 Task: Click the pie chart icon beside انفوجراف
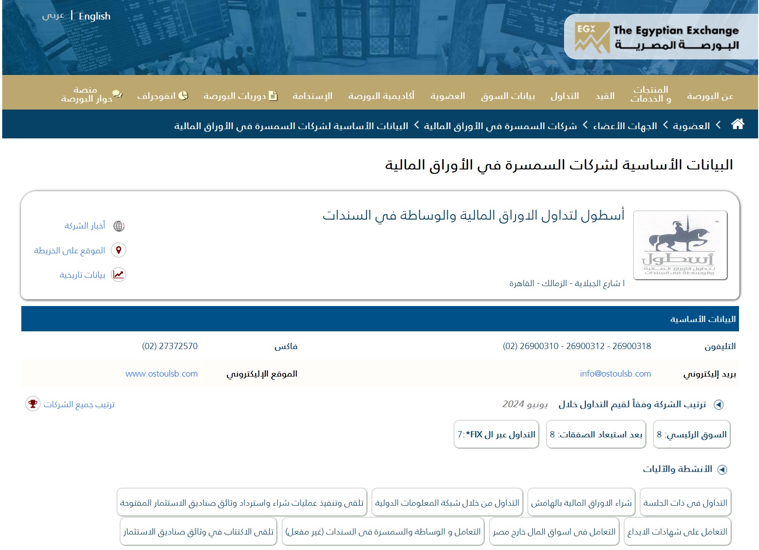coord(183,95)
